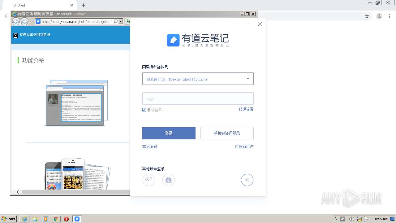The image size is (396, 223).
Task: Open recent pages dropdown beside IE forward button
Action: click(31, 22)
